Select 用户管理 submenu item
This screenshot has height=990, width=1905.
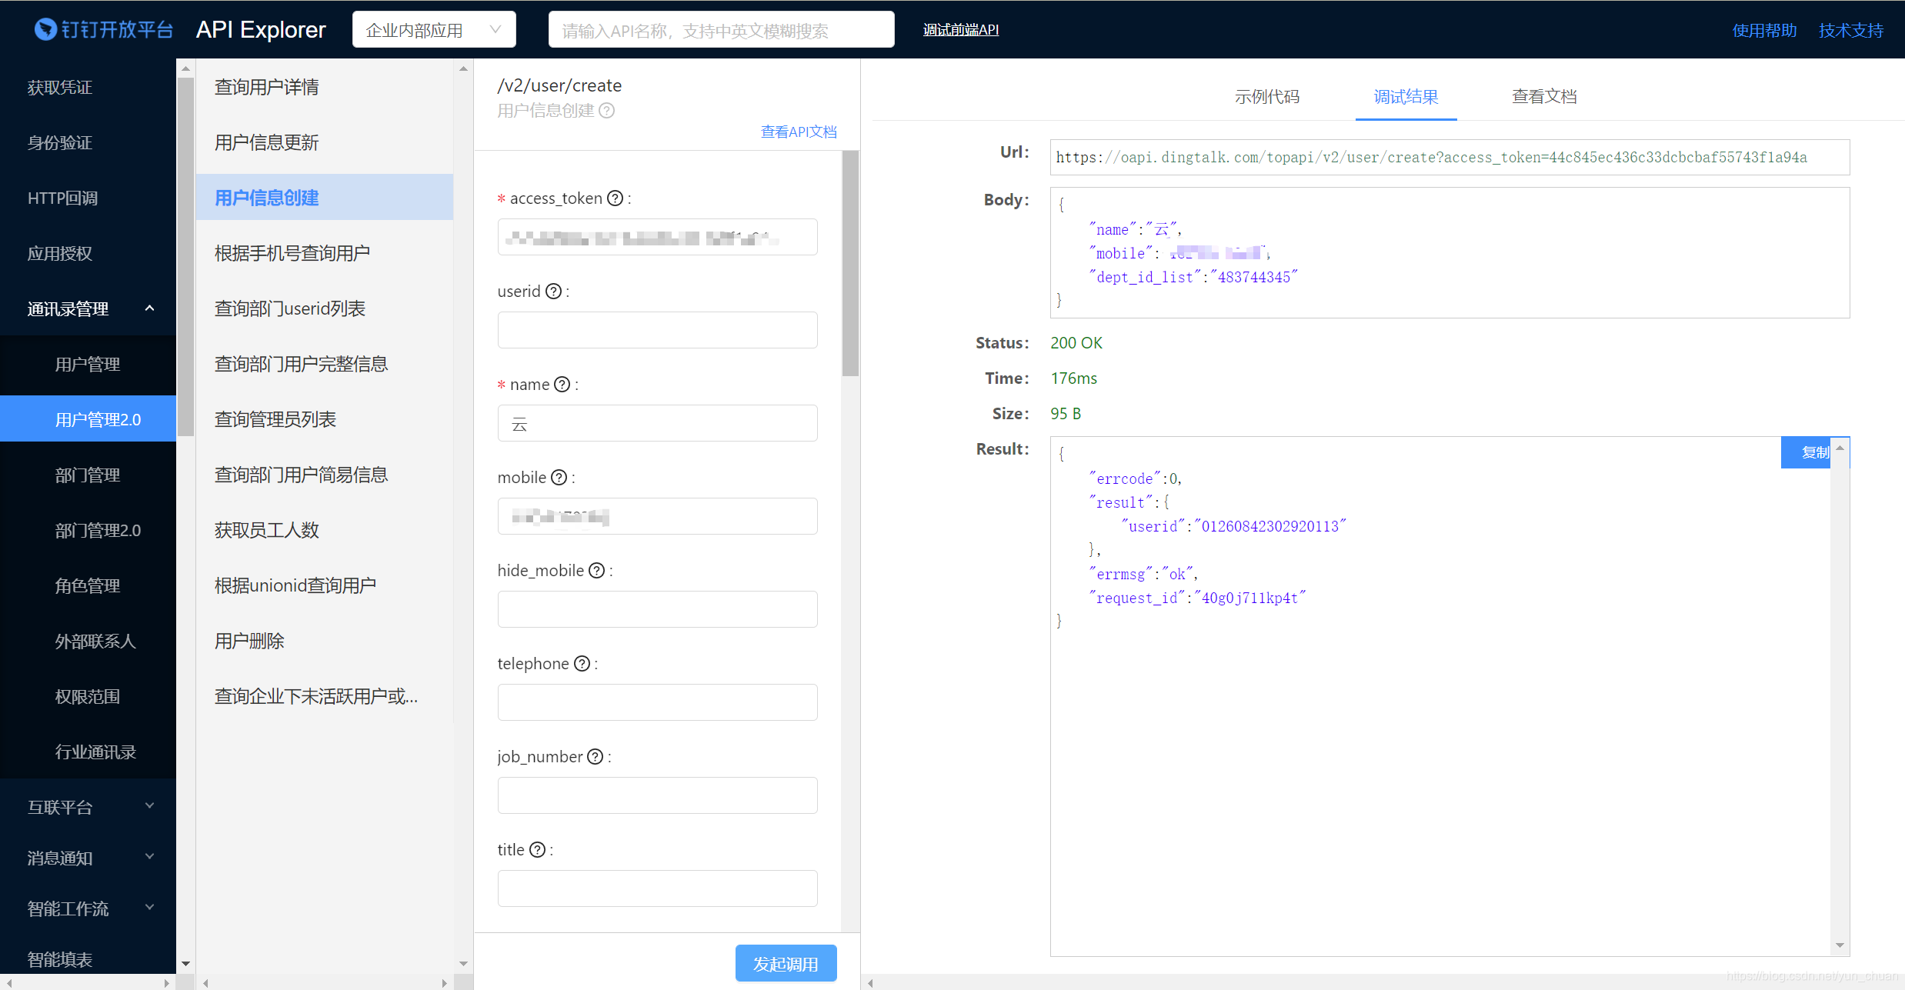(x=88, y=364)
